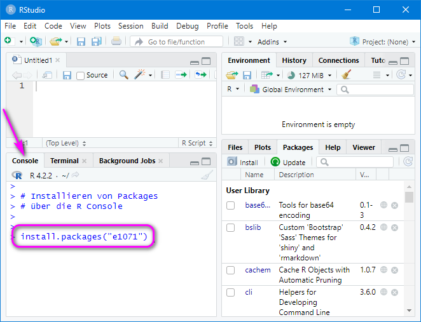Remove the cachem package with the x icon
Screen dimensions: 421x322
point(394,271)
